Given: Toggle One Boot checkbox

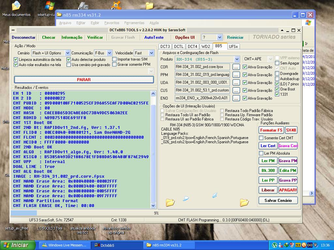Looking at the screenshot, I should (277, 89).
